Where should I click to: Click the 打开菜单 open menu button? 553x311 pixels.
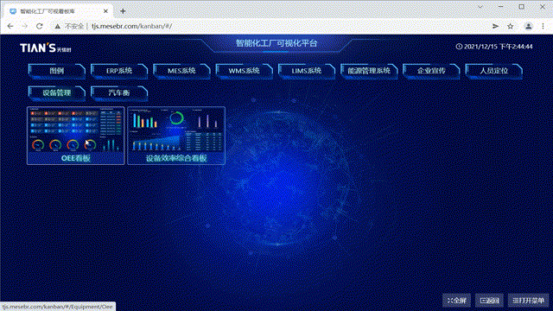(x=528, y=301)
